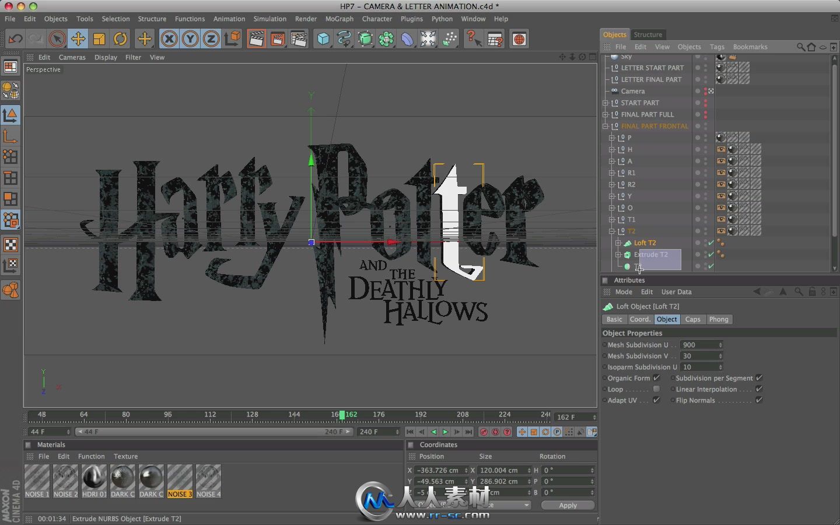
Task: Open the Simulation menu
Action: (x=269, y=19)
